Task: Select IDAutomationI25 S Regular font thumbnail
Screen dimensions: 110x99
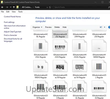Action: 60,86
